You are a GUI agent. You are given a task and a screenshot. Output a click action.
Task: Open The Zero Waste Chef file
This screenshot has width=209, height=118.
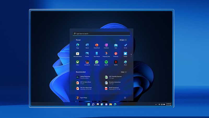coord(84,88)
